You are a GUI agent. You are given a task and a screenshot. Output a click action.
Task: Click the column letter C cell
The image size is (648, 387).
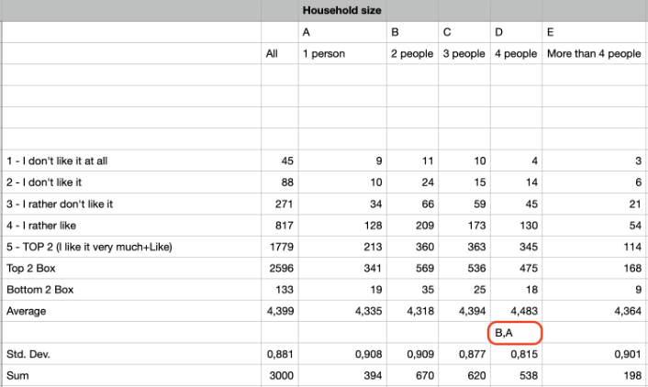[464, 32]
